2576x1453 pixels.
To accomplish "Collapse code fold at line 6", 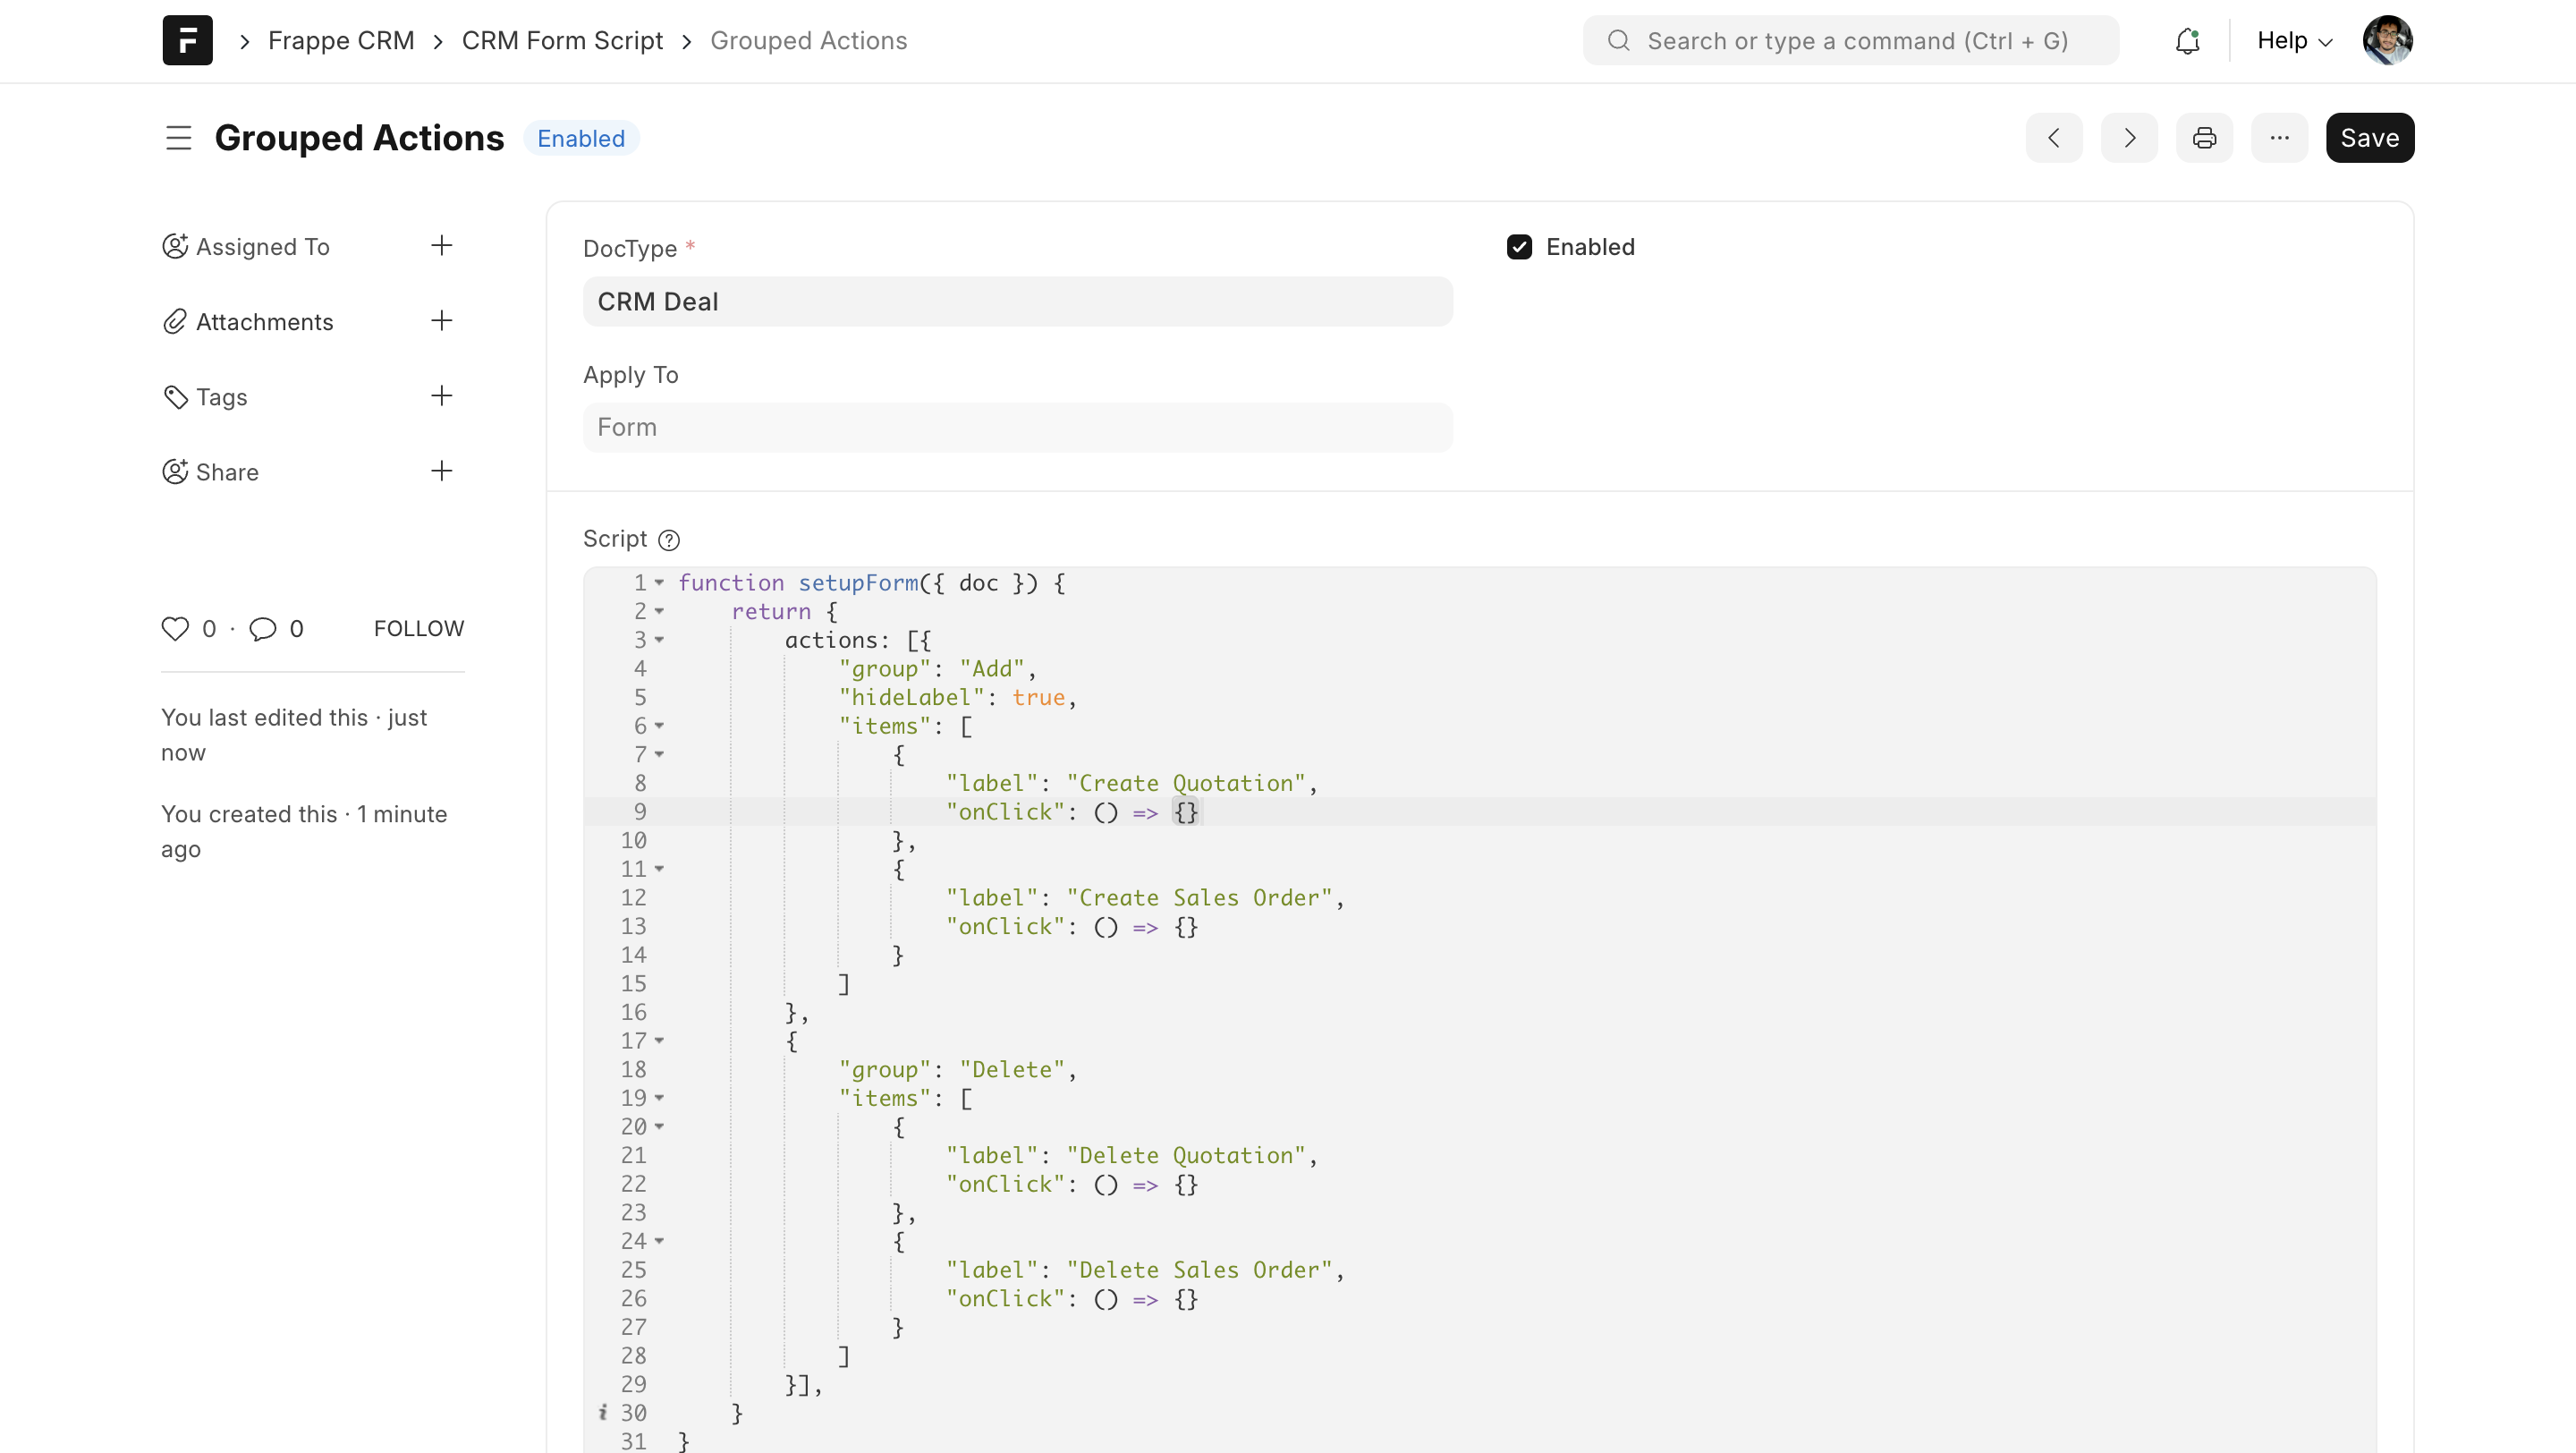I will [659, 726].
